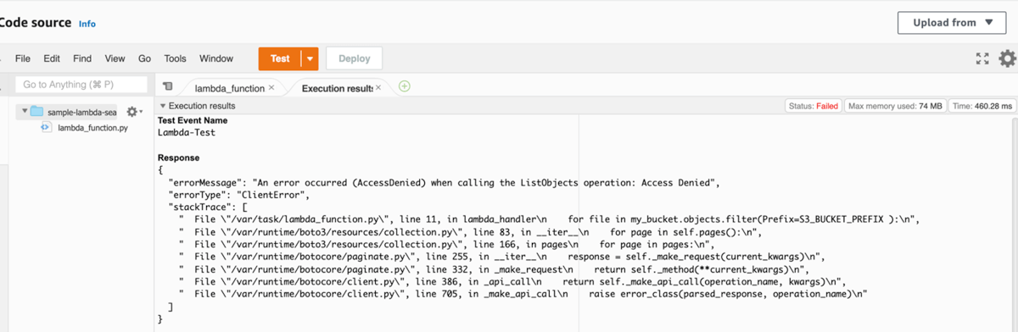Open the Go menu
Image resolution: width=1018 pixels, height=332 pixels.
tap(144, 58)
